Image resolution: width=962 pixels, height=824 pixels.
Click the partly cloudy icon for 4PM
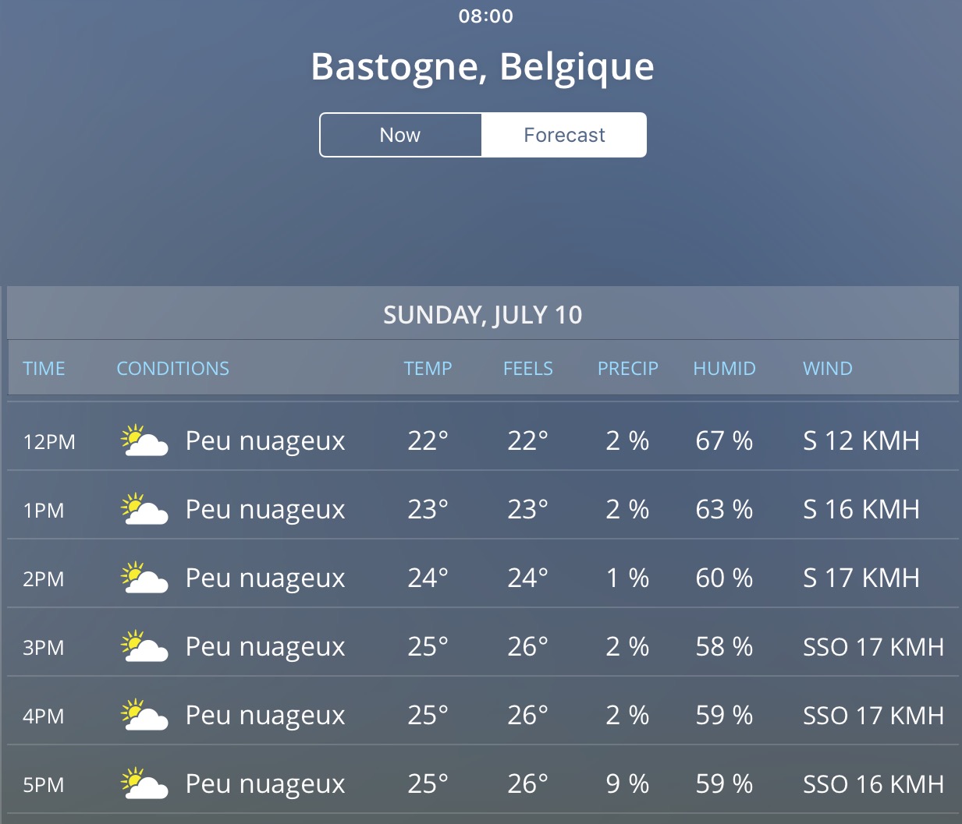pyautogui.click(x=144, y=715)
